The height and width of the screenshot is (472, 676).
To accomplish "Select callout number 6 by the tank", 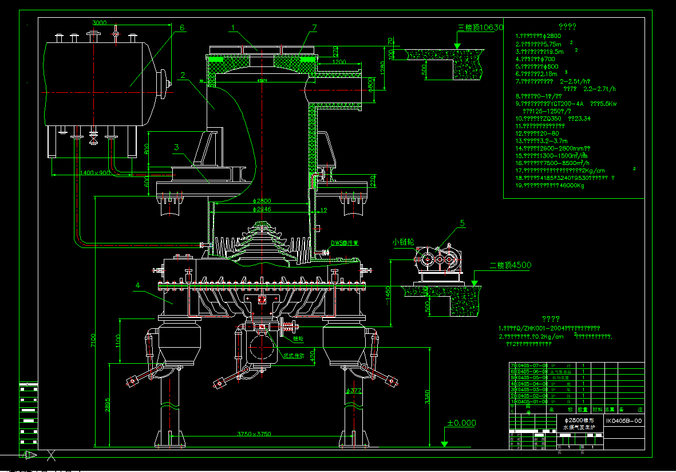I will click(182, 27).
